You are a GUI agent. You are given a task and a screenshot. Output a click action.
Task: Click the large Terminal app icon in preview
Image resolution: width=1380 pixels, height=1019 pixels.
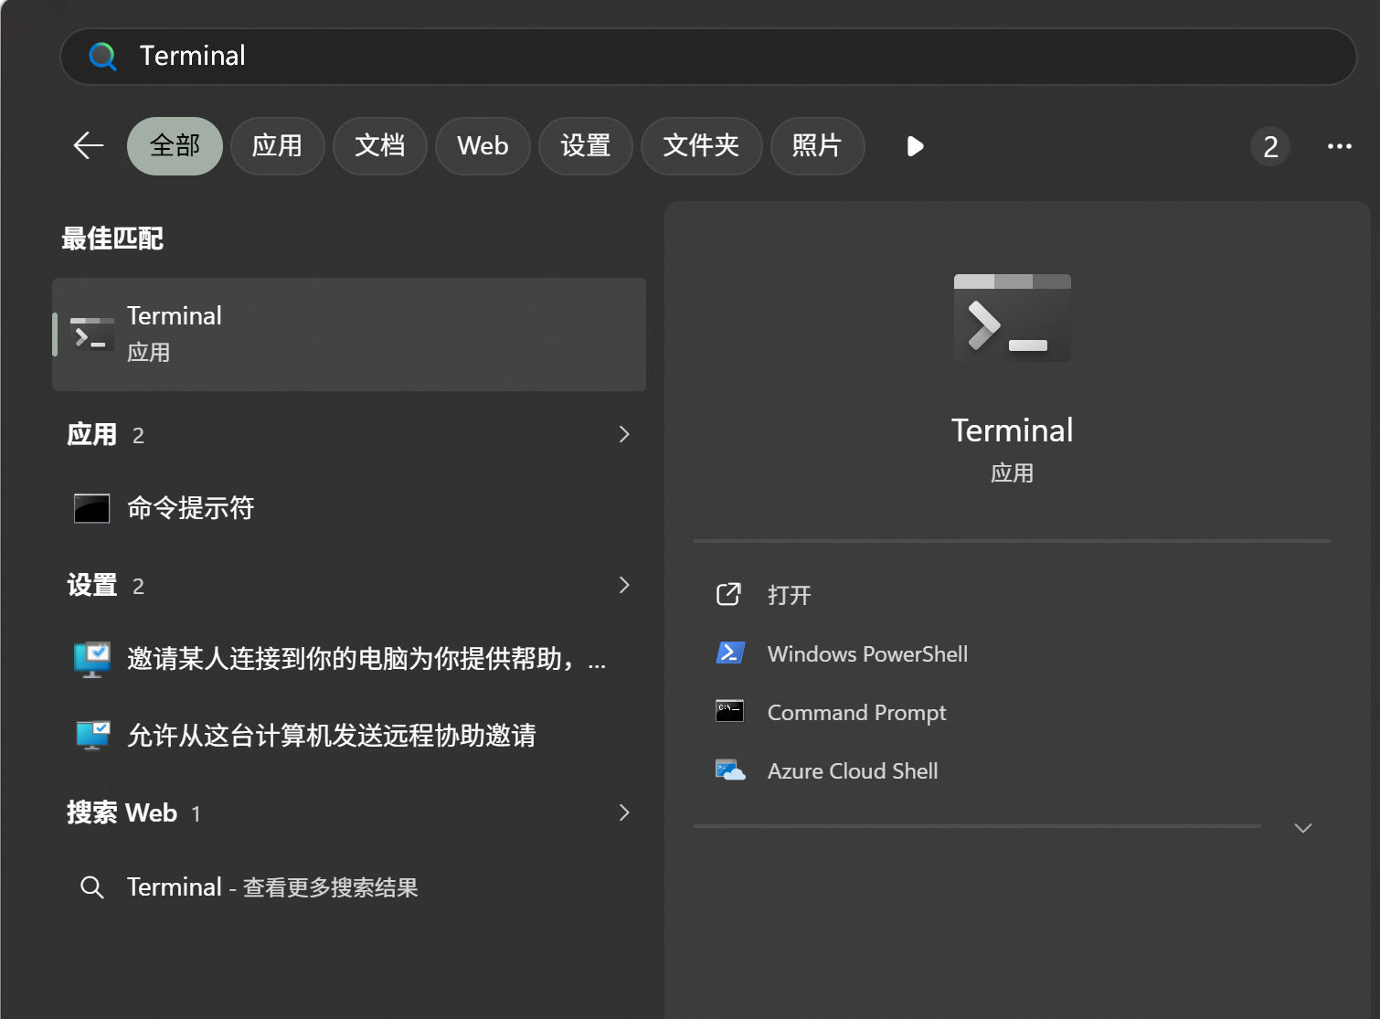coord(1013,318)
